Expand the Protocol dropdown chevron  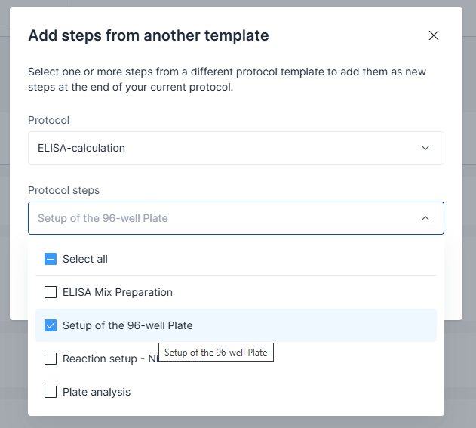point(425,148)
